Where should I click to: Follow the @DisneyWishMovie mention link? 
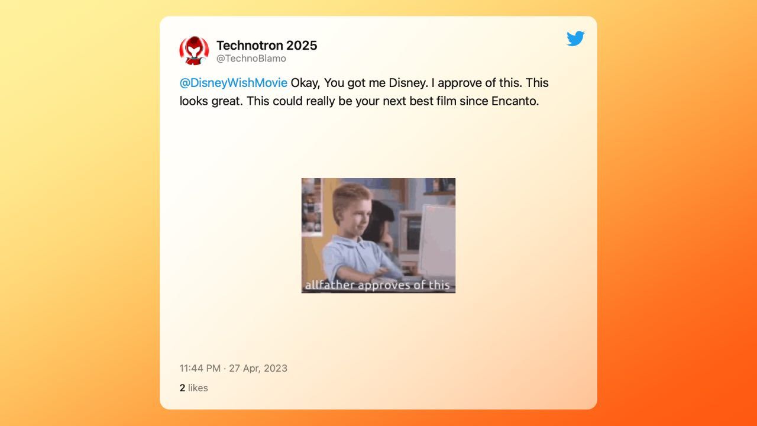tap(234, 83)
